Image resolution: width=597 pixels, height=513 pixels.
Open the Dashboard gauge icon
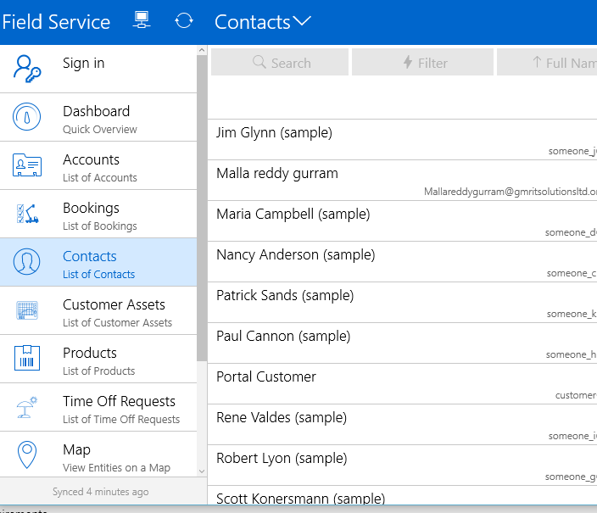pyautogui.click(x=26, y=117)
